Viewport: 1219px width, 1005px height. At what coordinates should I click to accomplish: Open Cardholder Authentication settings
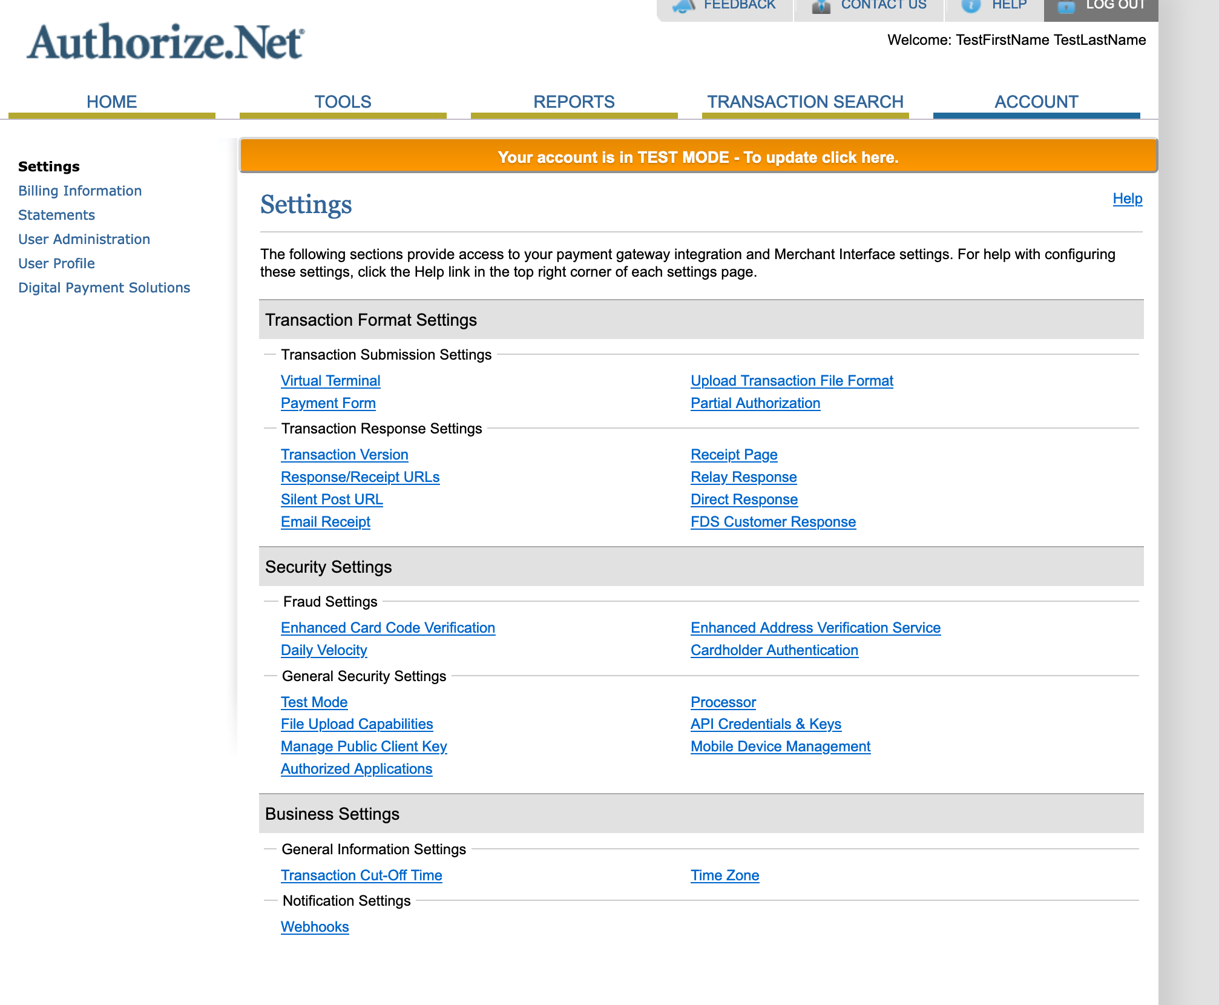pyautogui.click(x=775, y=650)
